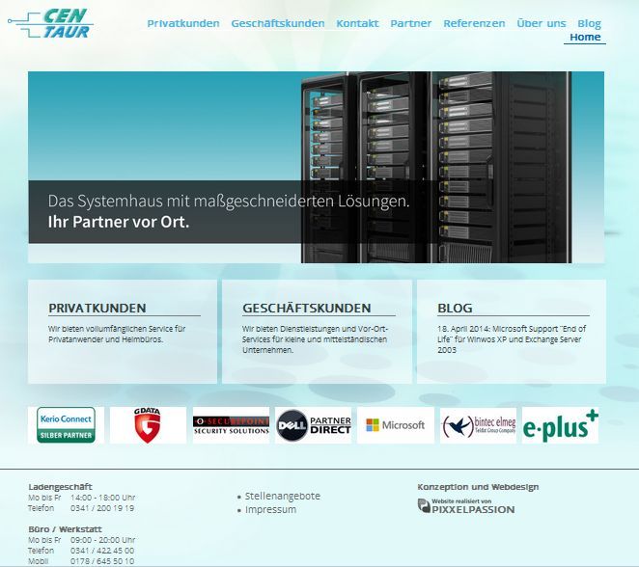
Task: Click the mobile number 0178 / 645 50 10
Action: tap(102, 561)
